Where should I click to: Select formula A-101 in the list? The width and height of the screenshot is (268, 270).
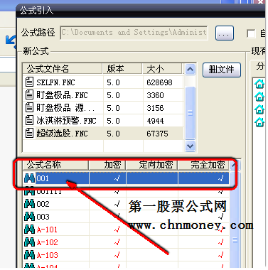click(127, 229)
